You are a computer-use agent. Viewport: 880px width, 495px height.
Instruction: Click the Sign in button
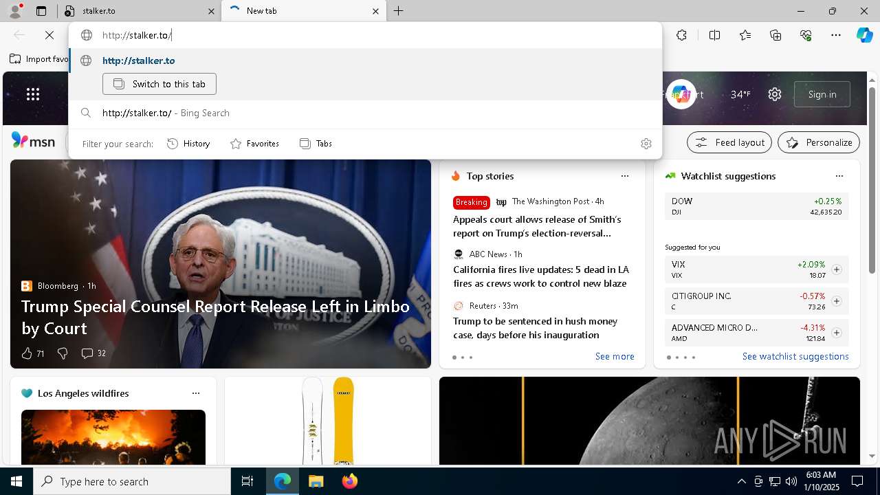(822, 94)
